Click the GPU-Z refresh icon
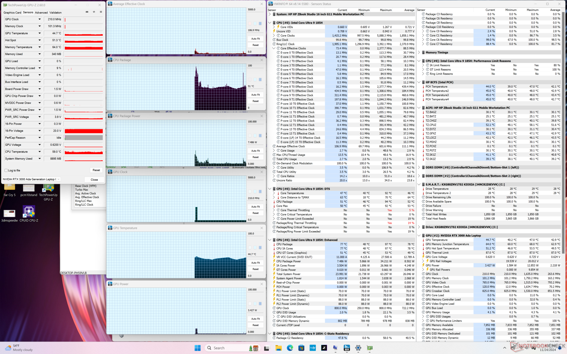This screenshot has width=567, height=354. [94, 12]
